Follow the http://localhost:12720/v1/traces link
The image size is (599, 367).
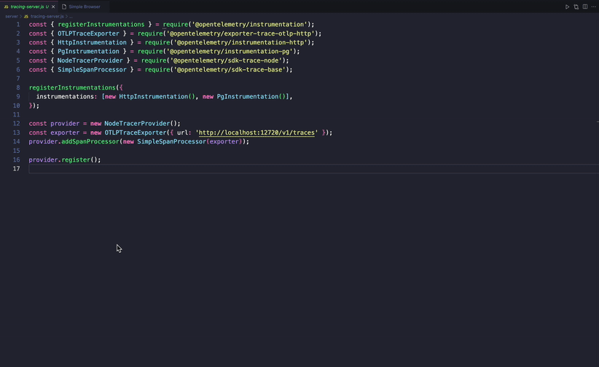click(x=257, y=133)
